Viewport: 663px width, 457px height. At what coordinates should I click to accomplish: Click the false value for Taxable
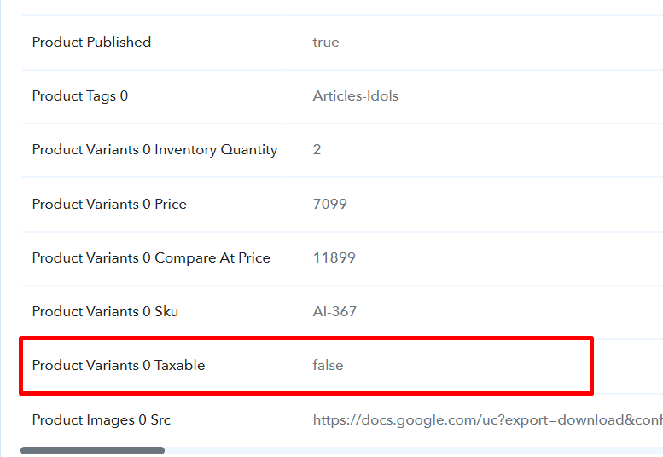328,366
